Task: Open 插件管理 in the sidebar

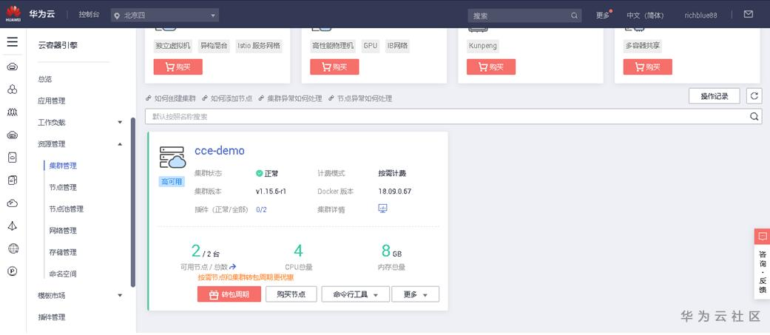Action: [52, 317]
